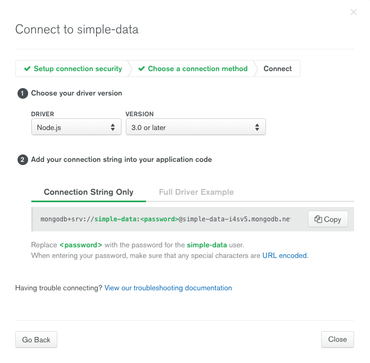This screenshot has width=370, height=363.
Task: Click the step 1 number badge
Action: [23, 93]
